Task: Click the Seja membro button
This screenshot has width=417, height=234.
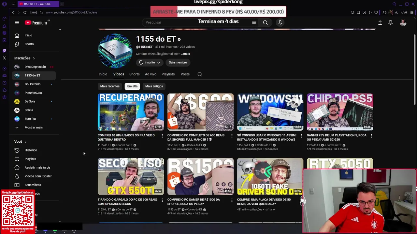Action: [178, 62]
